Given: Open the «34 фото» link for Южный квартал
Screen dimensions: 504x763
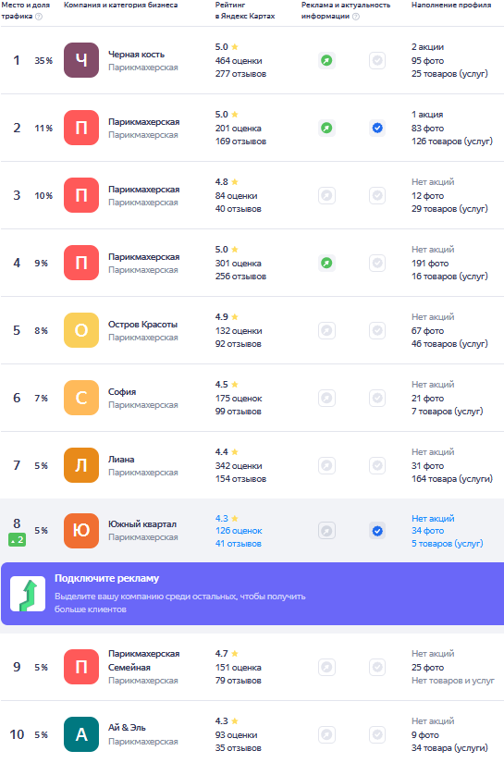Looking at the screenshot, I should click(427, 531).
